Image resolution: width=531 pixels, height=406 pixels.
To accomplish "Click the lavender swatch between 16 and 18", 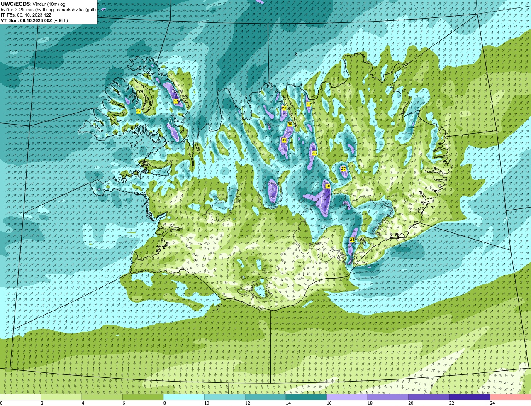I will tap(348, 397).
